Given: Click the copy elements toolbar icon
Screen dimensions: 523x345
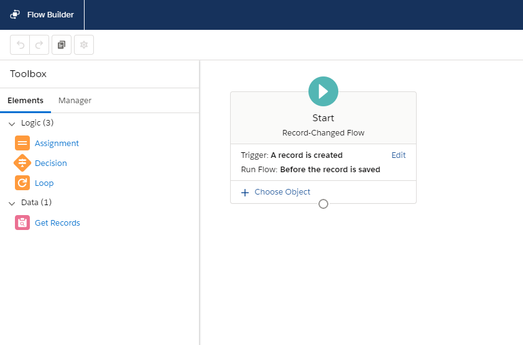Looking at the screenshot, I should pyautogui.click(x=62, y=45).
